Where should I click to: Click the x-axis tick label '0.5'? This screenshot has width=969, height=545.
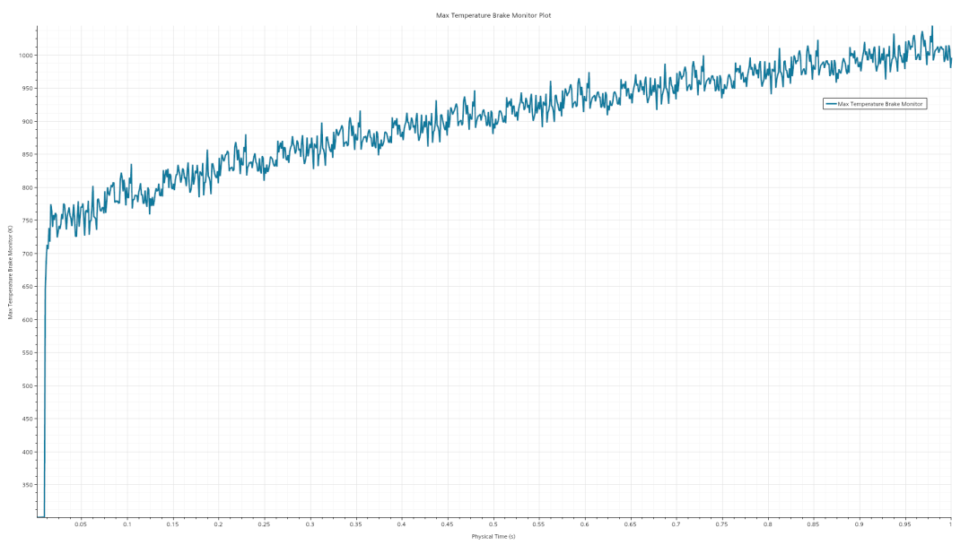tap(493, 524)
